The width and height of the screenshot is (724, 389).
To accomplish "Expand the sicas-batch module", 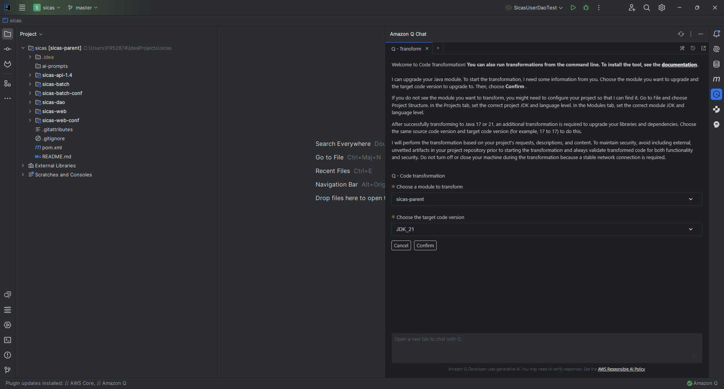I will pyautogui.click(x=30, y=84).
